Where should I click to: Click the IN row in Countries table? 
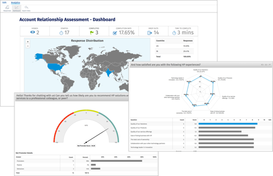[174, 51]
